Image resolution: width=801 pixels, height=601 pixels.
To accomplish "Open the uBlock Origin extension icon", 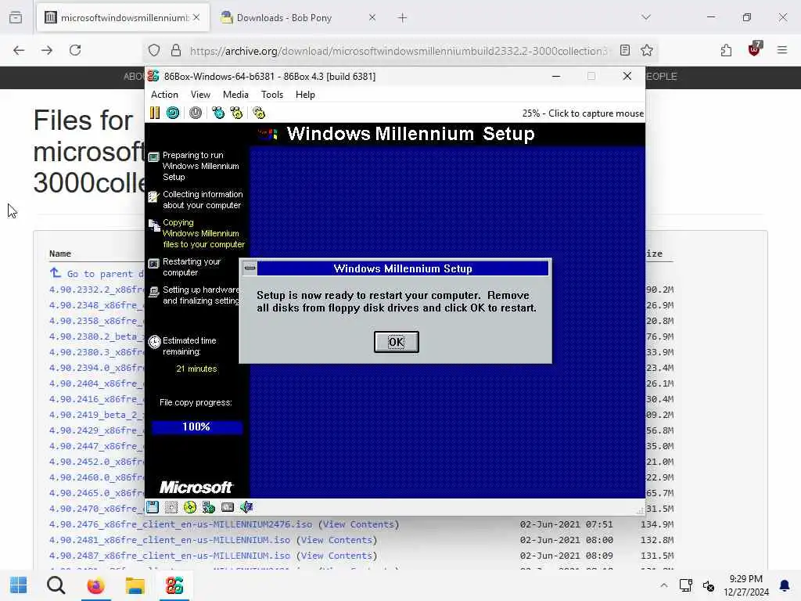I will click(755, 49).
